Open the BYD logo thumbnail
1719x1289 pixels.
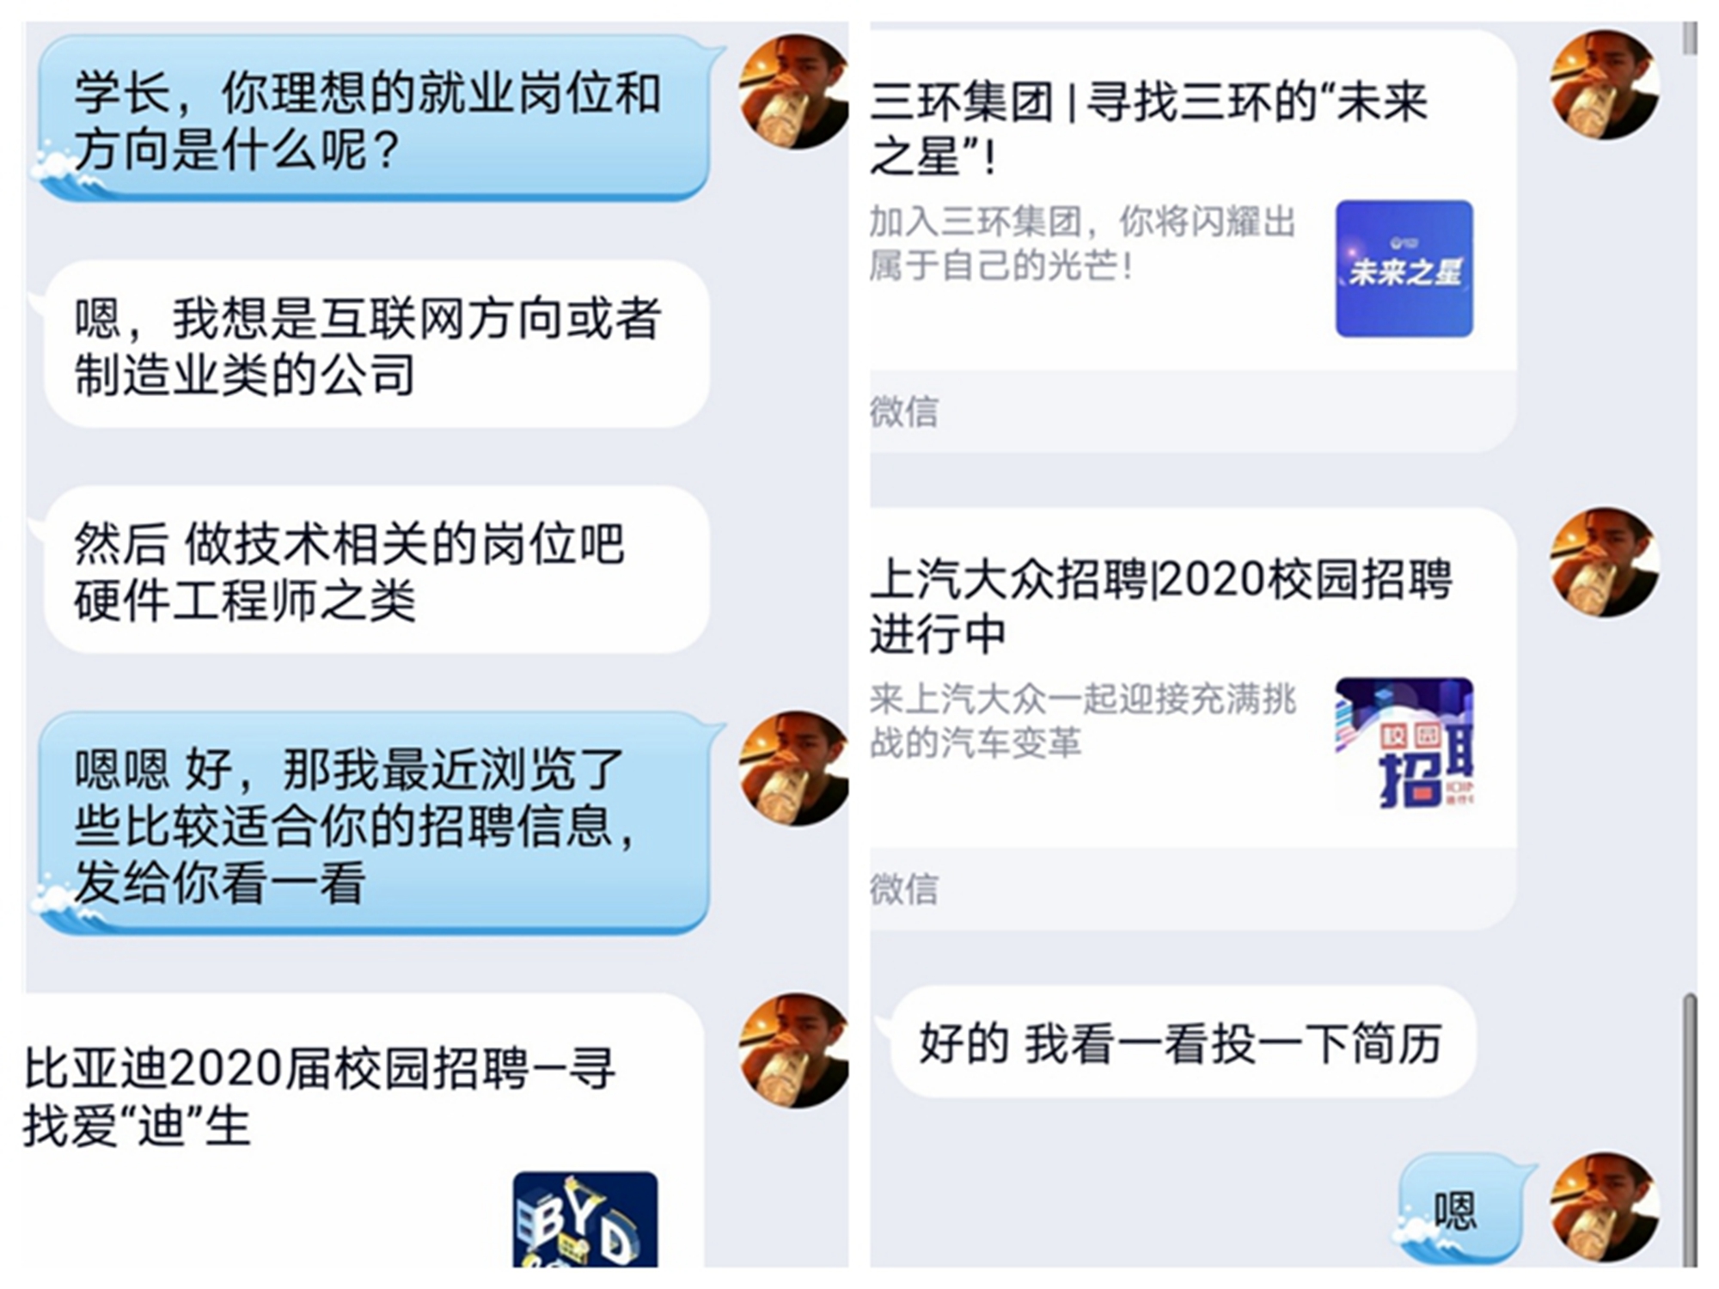(x=585, y=1219)
